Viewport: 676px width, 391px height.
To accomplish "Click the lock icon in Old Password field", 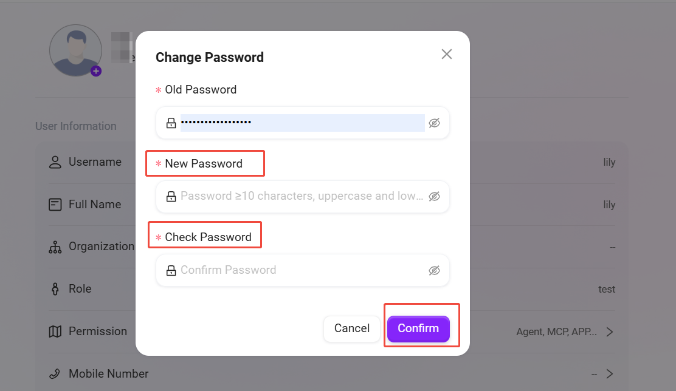I will (171, 123).
